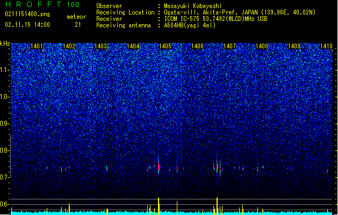Image resolution: width=338 pixels, height=215 pixels.
Task: Click the HROFFT 1.0.0 title text
Action: pyautogui.click(x=42, y=4)
